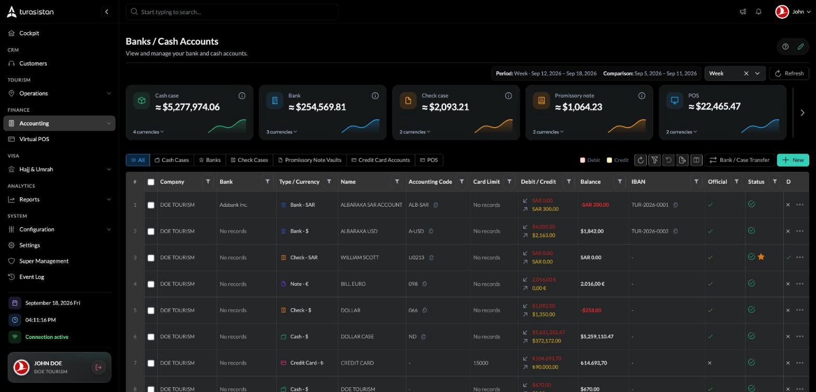This screenshot has width=816, height=392.
Task: Expand 4 currencies under Cash case
Action: [148, 132]
